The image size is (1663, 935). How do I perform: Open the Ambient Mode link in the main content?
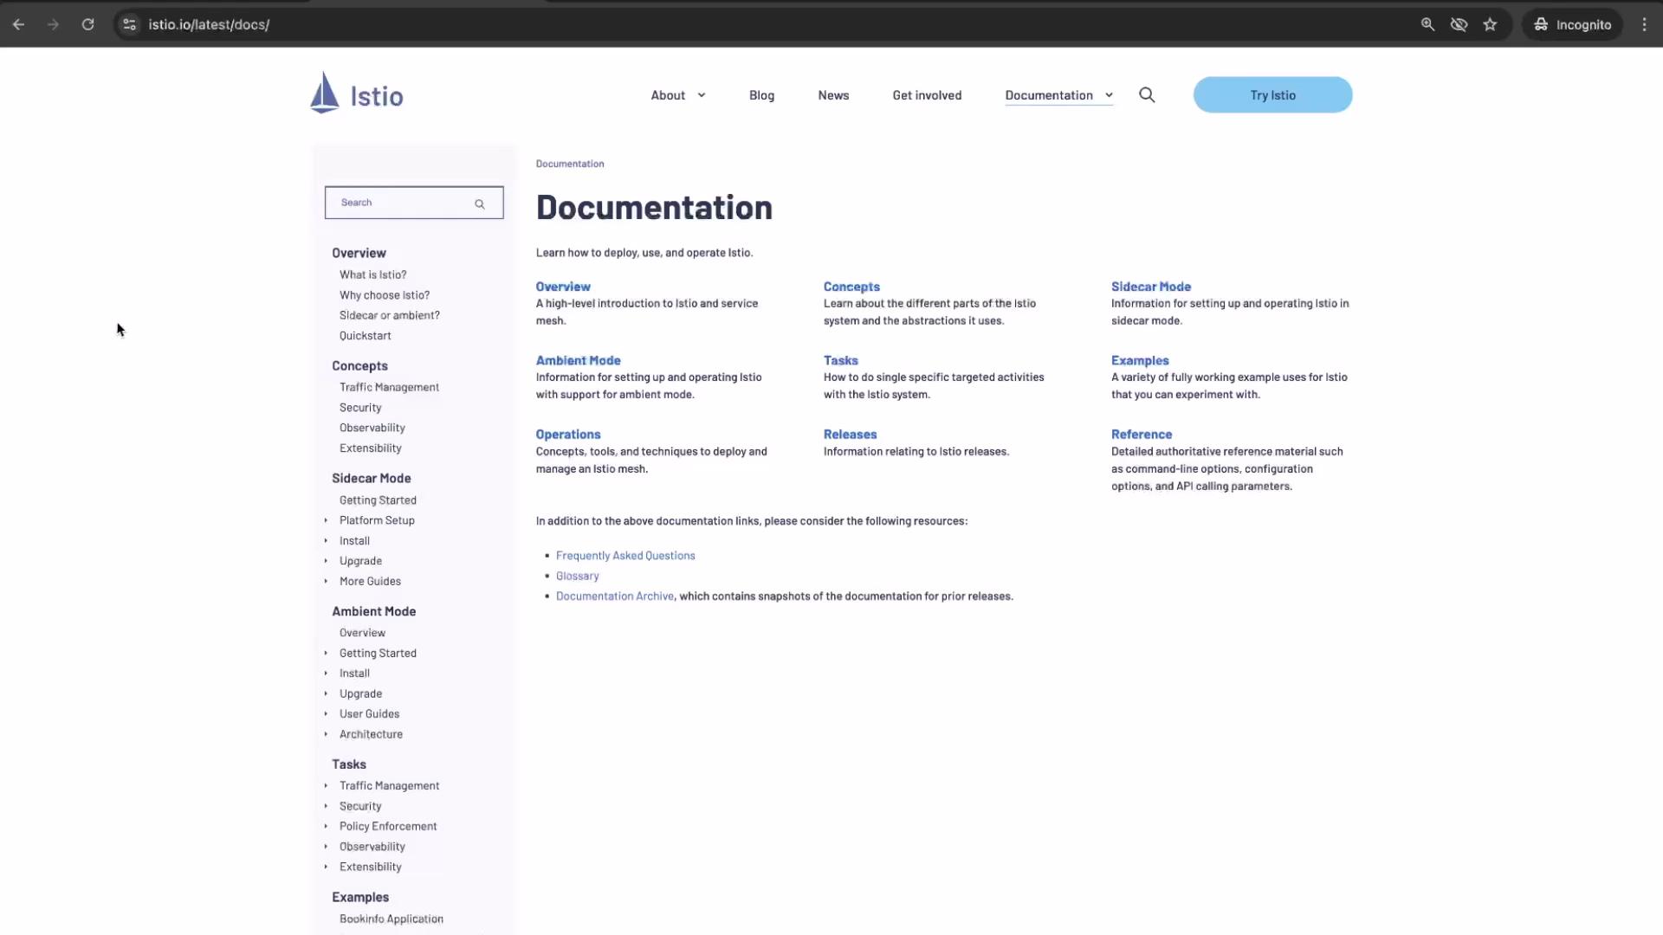click(578, 360)
